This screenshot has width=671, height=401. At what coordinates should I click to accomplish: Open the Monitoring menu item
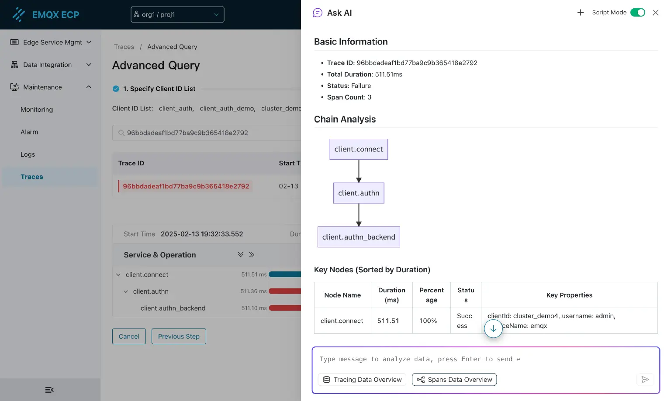[37, 110]
